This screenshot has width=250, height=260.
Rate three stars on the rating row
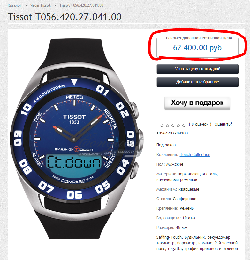173,126
